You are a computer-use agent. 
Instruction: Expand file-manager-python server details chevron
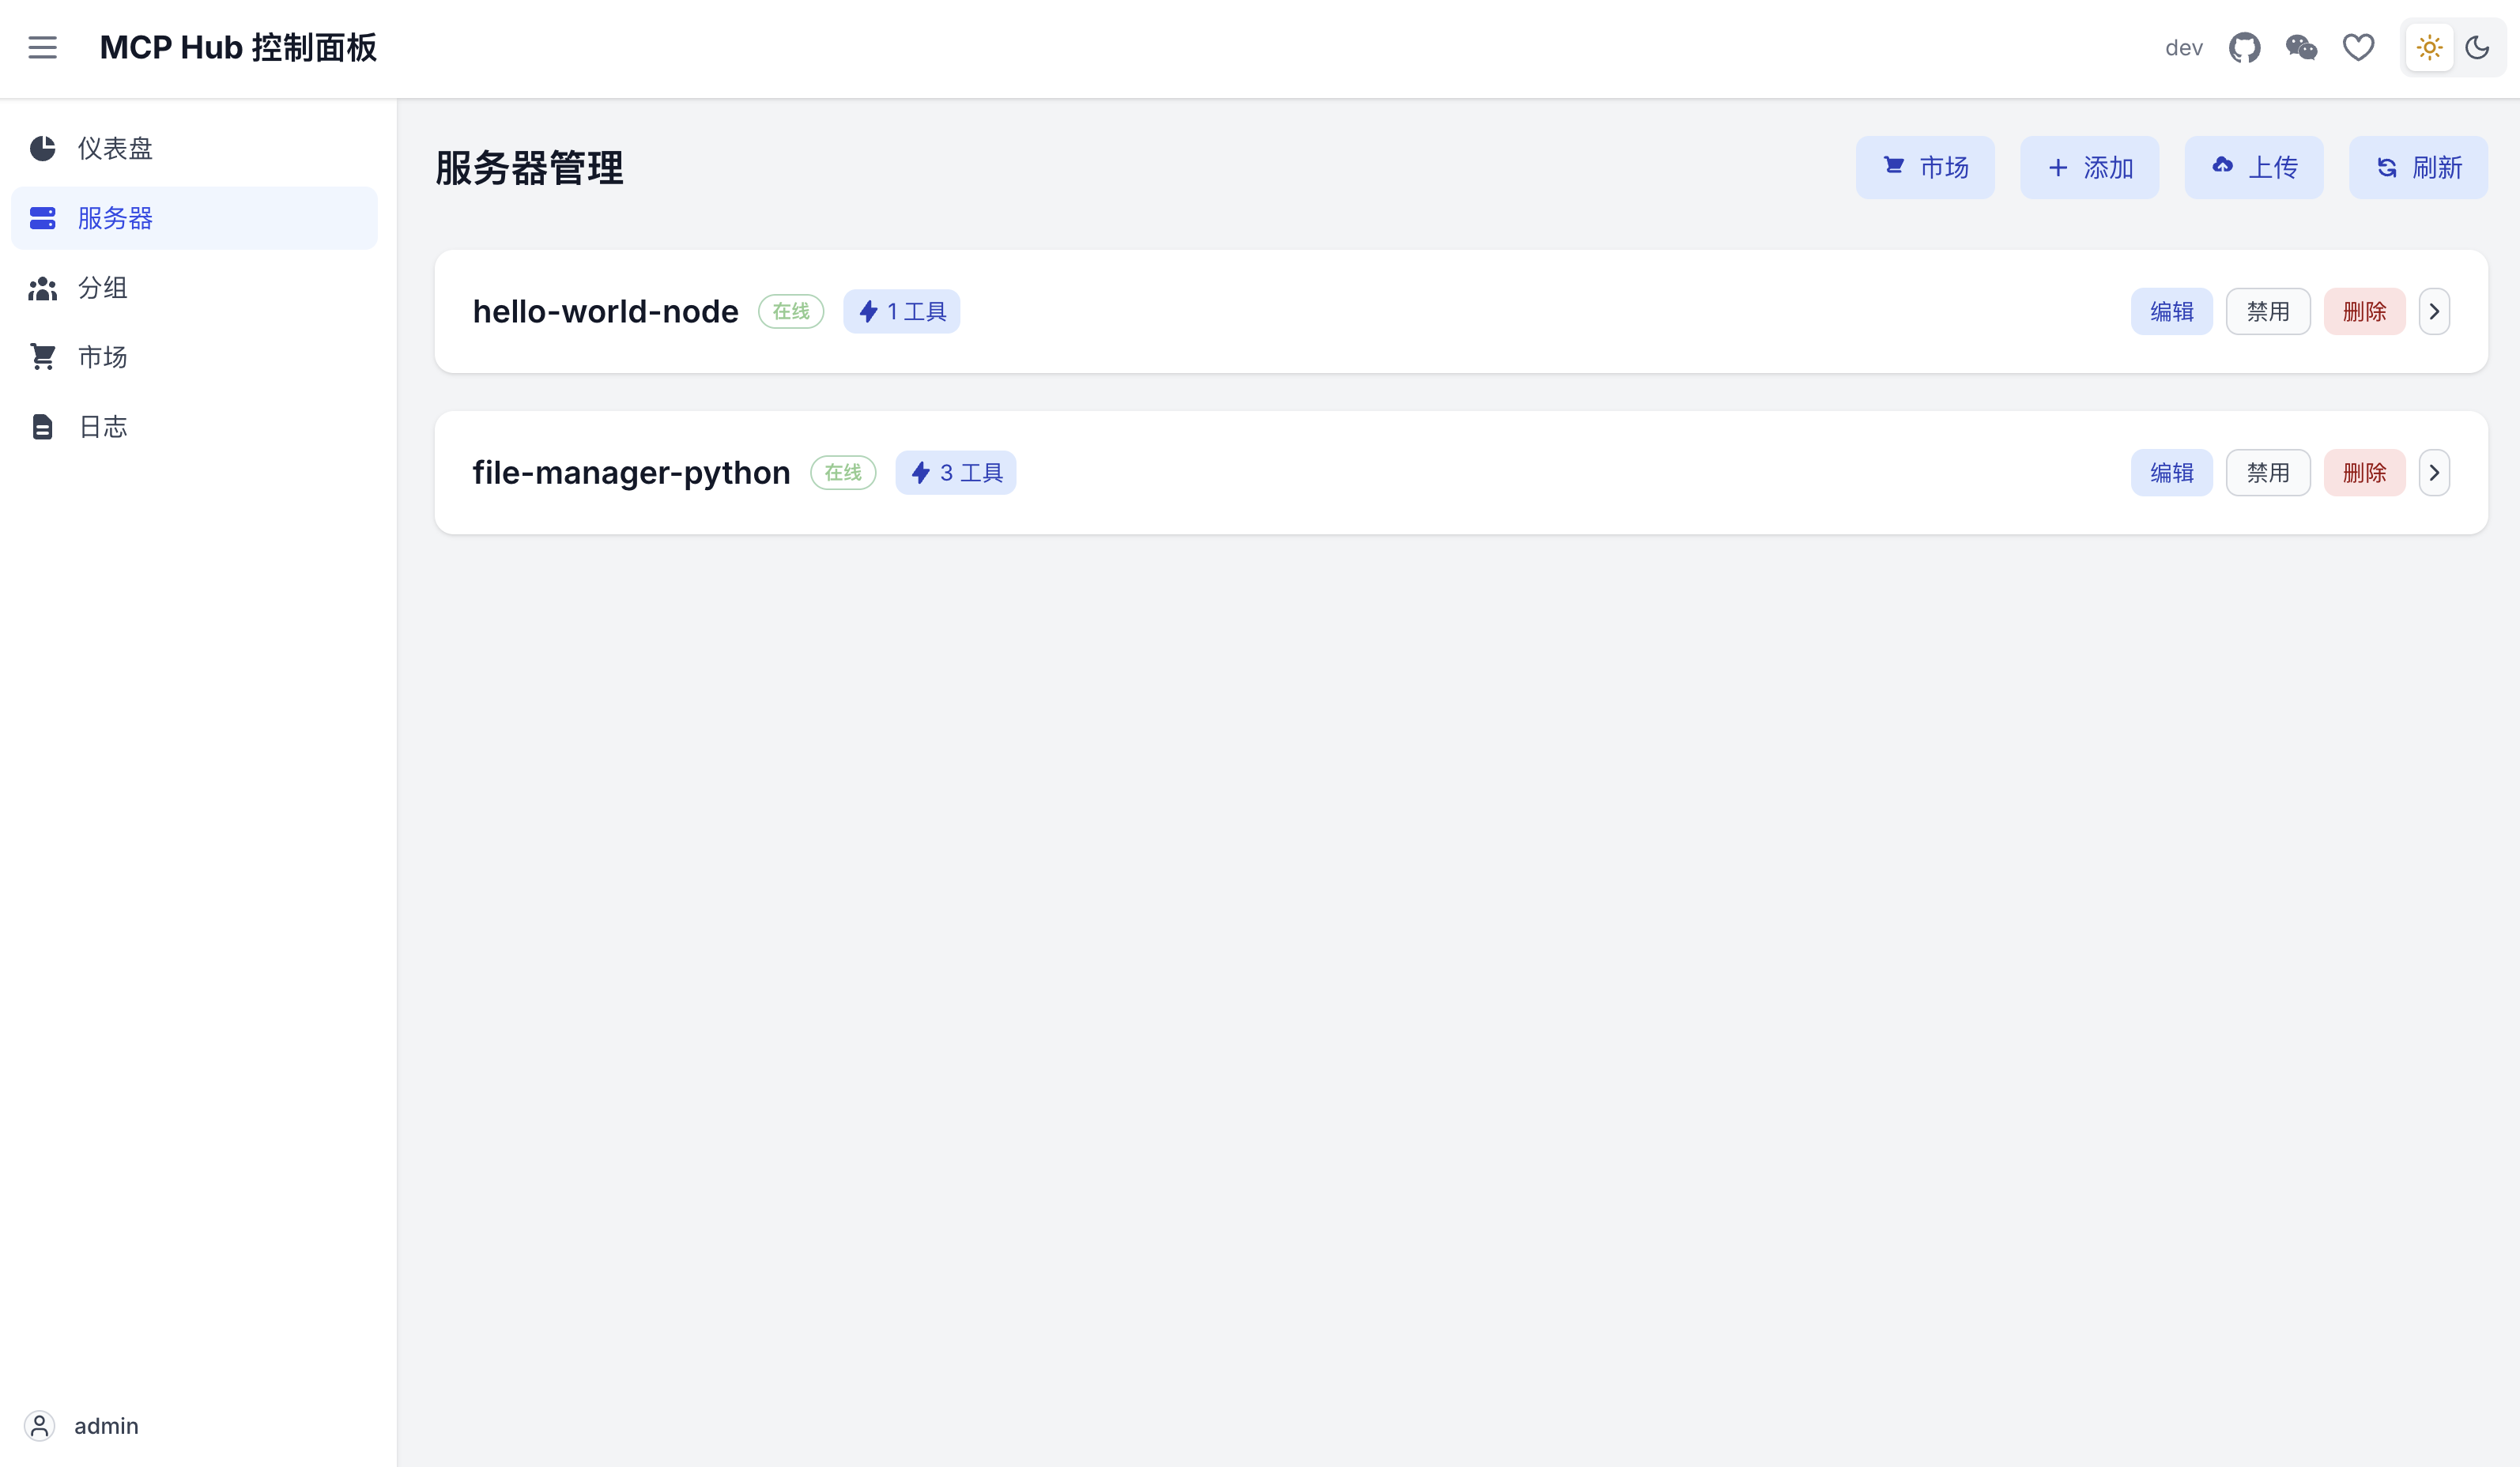pos(2434,473)
